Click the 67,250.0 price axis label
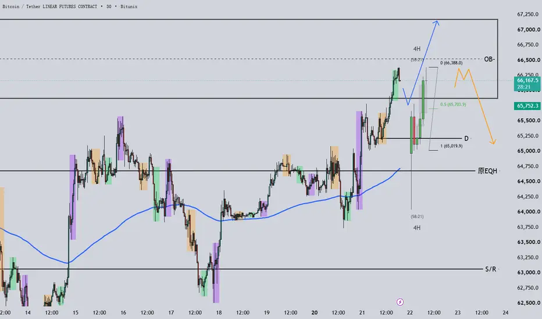The image size is (542, 319). [x=528, y=14]
